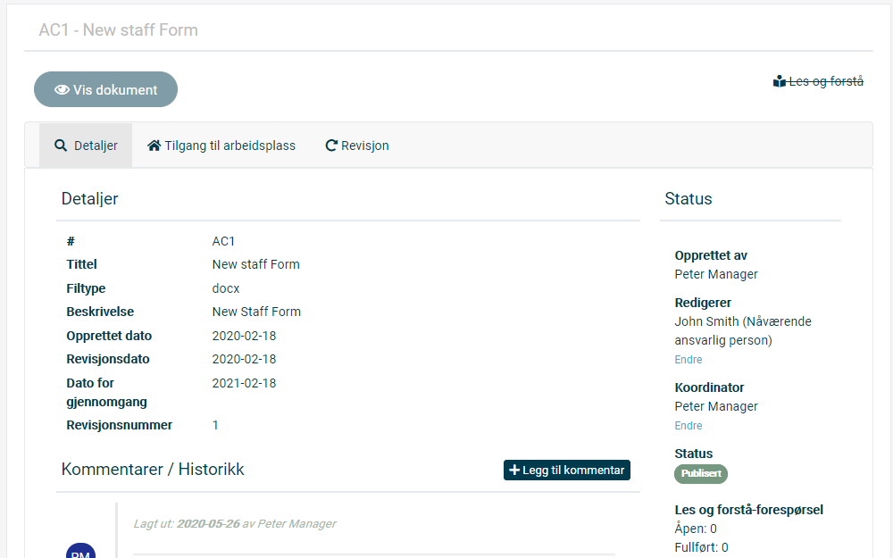This screenshot has height=558, width=893.
Task: Click the review date 2021-02-18
Action: coord(245,383)
